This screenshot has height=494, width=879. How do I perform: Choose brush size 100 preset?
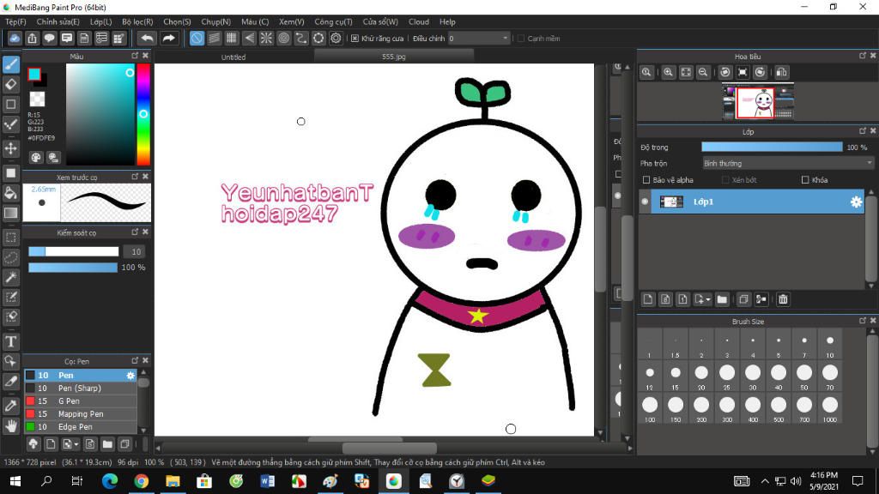point(650,408)
